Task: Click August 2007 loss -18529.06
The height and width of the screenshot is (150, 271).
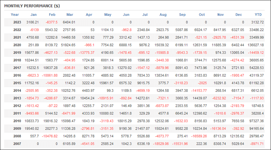Action: (161, 144)
